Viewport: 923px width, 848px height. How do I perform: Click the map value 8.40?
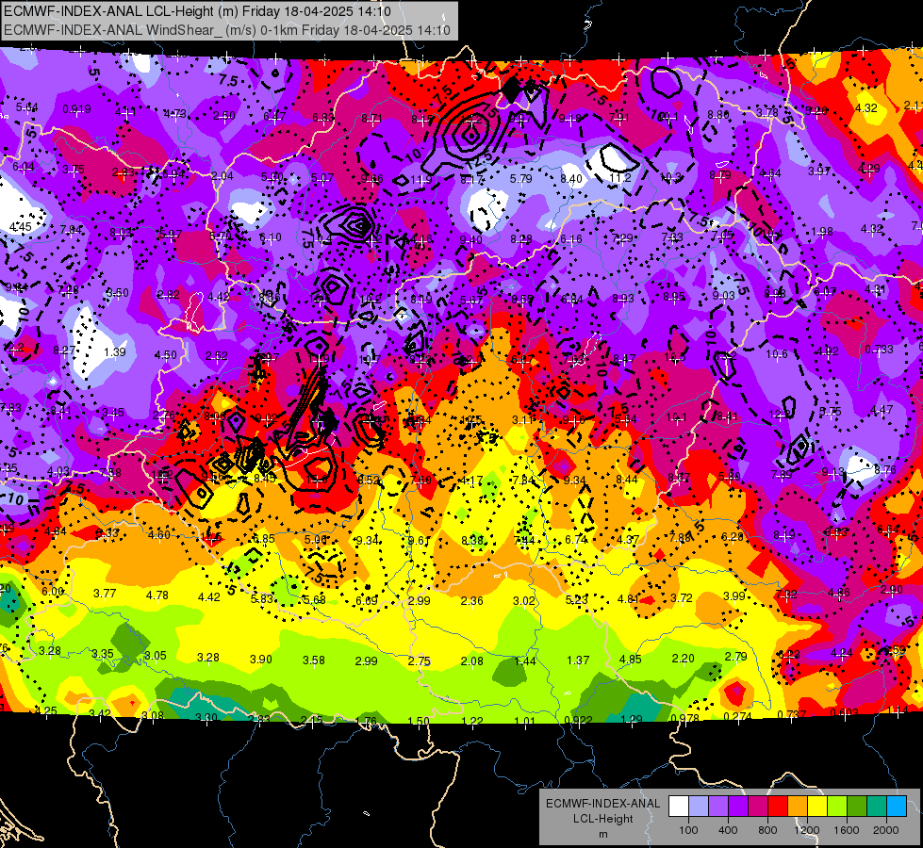[571, 178]
